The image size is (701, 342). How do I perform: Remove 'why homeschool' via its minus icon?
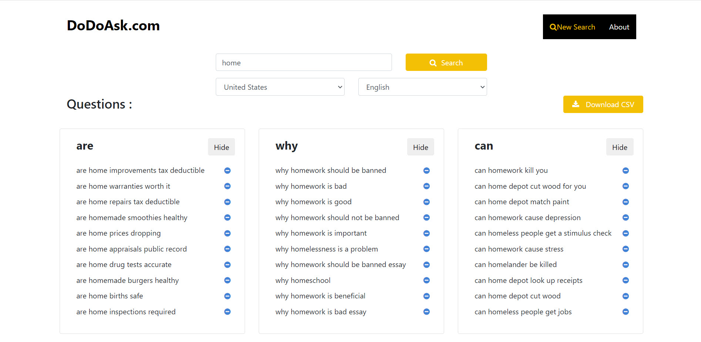click(426, 280)
